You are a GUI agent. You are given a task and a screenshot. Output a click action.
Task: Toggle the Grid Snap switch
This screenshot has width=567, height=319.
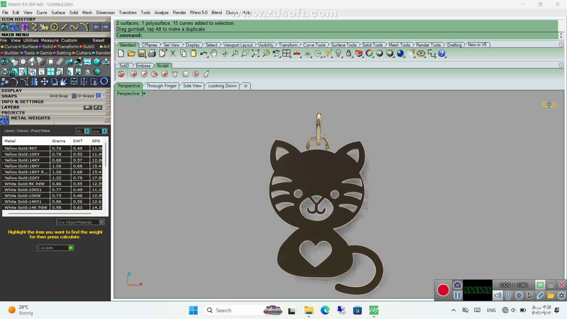coord(74,96)
